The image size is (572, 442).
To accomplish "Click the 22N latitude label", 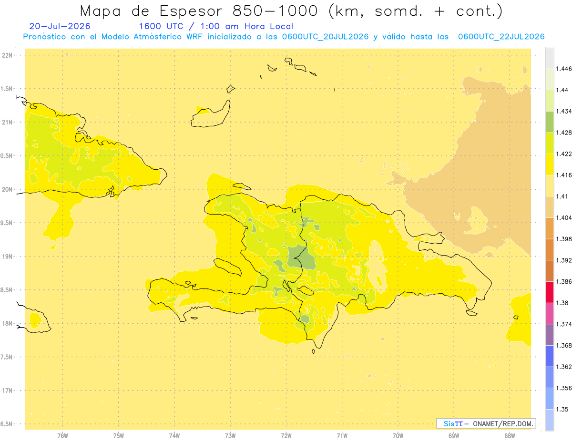I will coord(8,55).
